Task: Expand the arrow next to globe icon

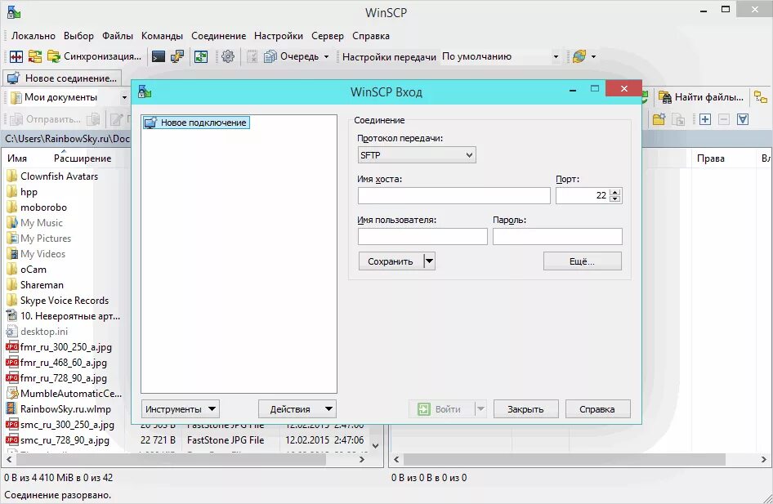Action: 593,56
